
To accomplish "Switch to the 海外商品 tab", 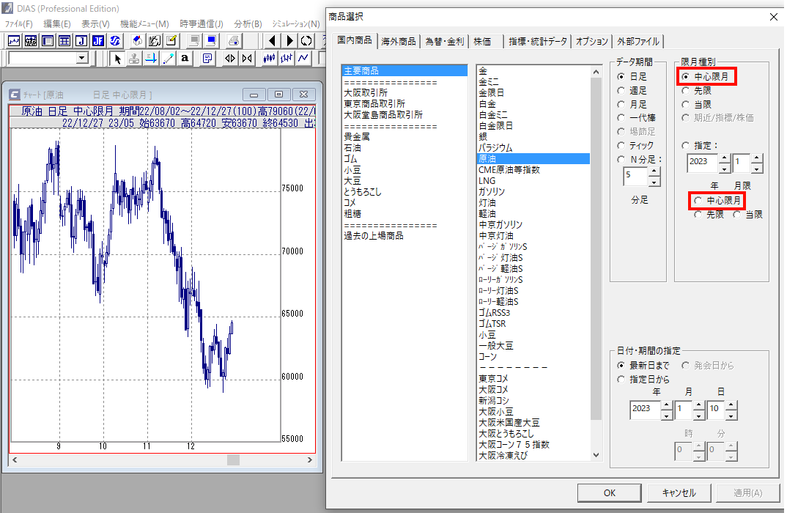I will click(399, 42).
